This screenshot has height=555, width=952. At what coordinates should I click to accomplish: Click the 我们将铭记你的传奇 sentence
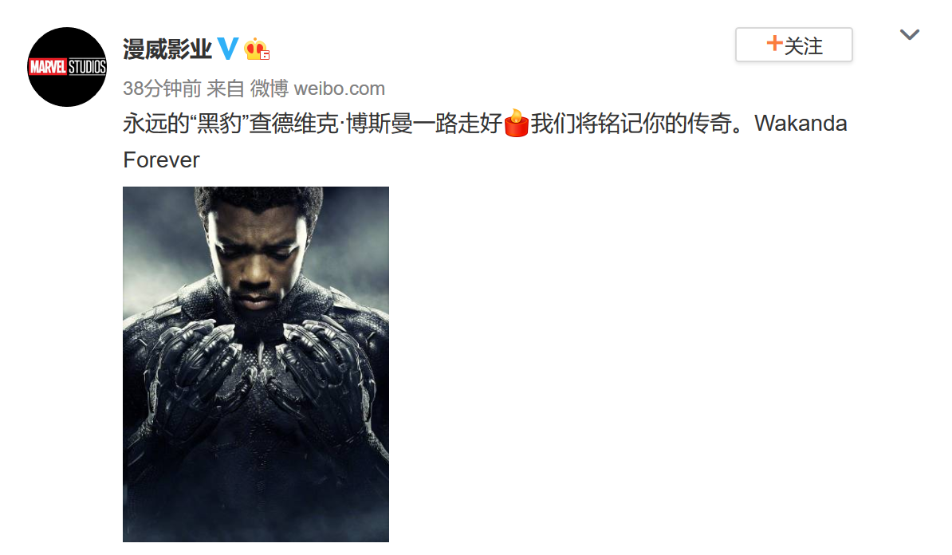click(x=631, y=124)
